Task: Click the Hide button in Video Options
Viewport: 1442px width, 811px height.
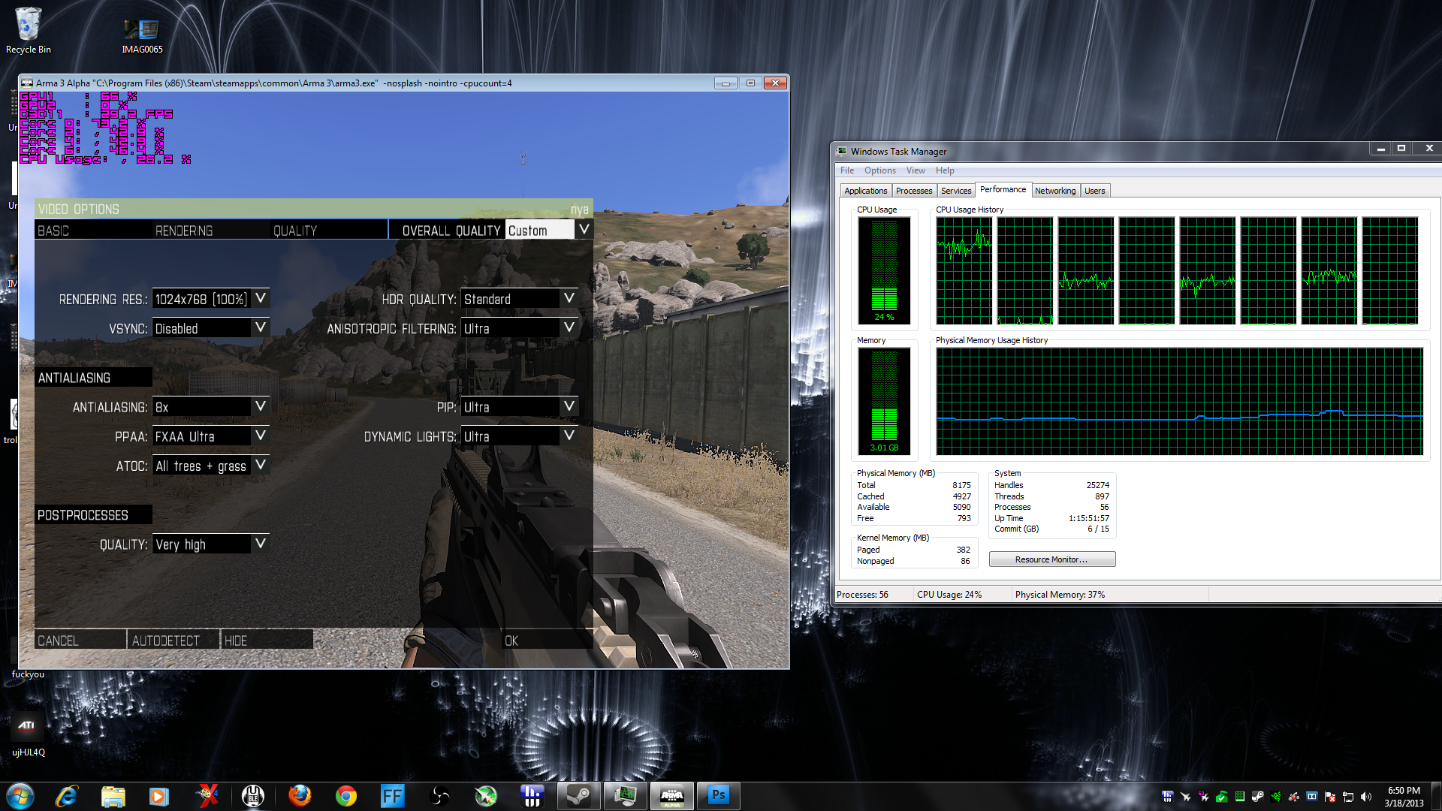Action: click(x=267, y=640)
